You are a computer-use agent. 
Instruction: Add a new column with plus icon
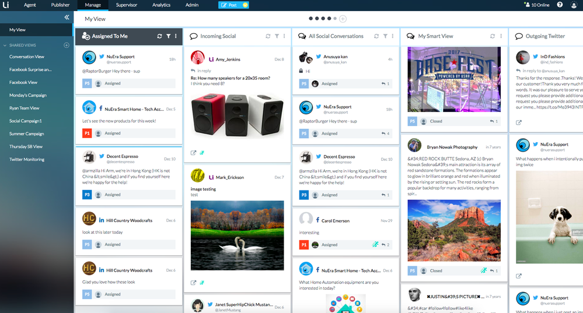(343, 19)
